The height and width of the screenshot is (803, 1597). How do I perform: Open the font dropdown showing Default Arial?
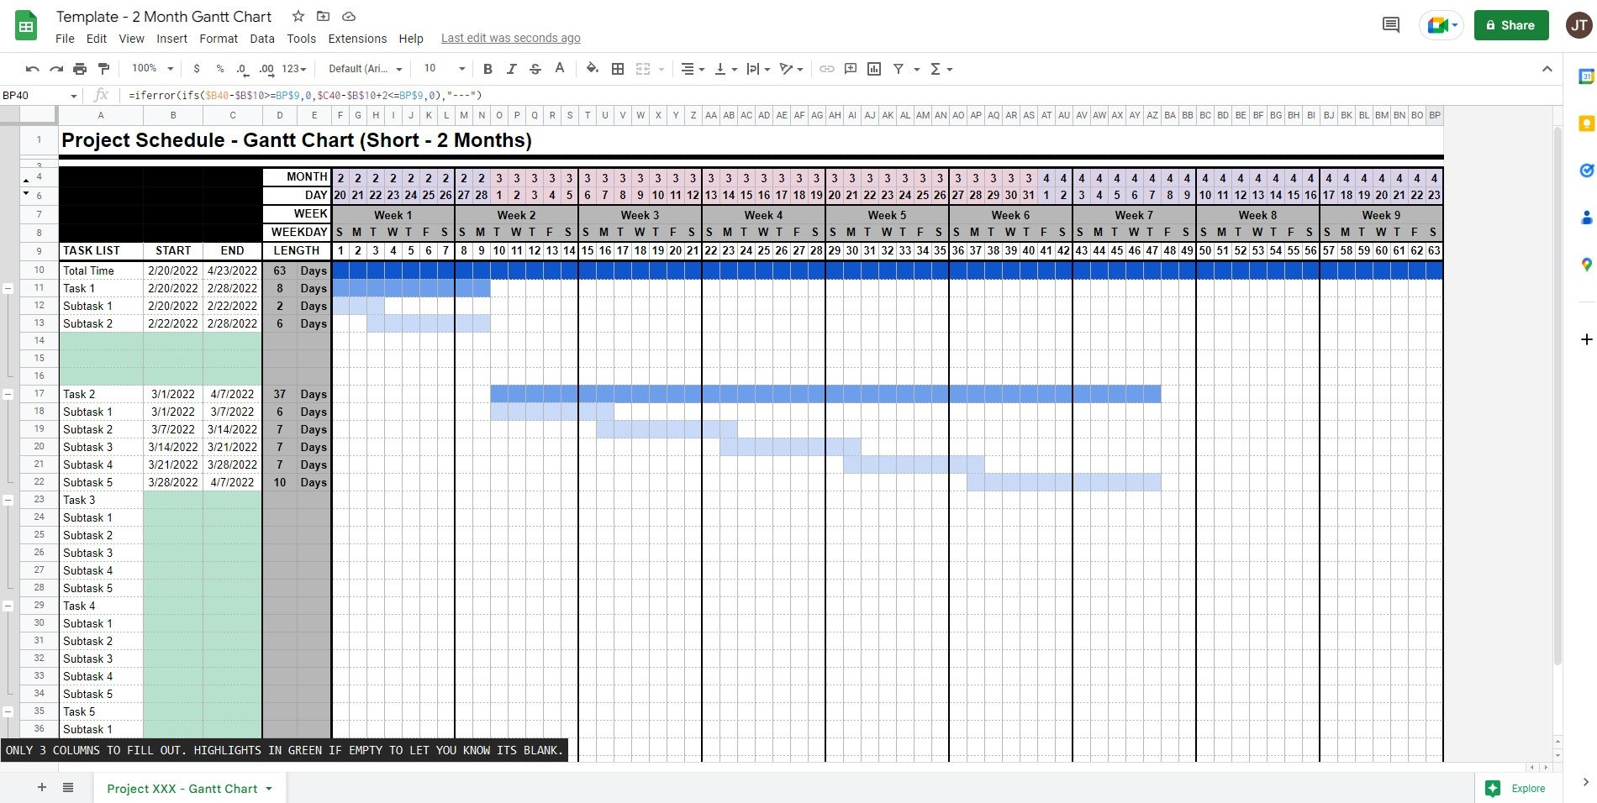click(361, 69)
